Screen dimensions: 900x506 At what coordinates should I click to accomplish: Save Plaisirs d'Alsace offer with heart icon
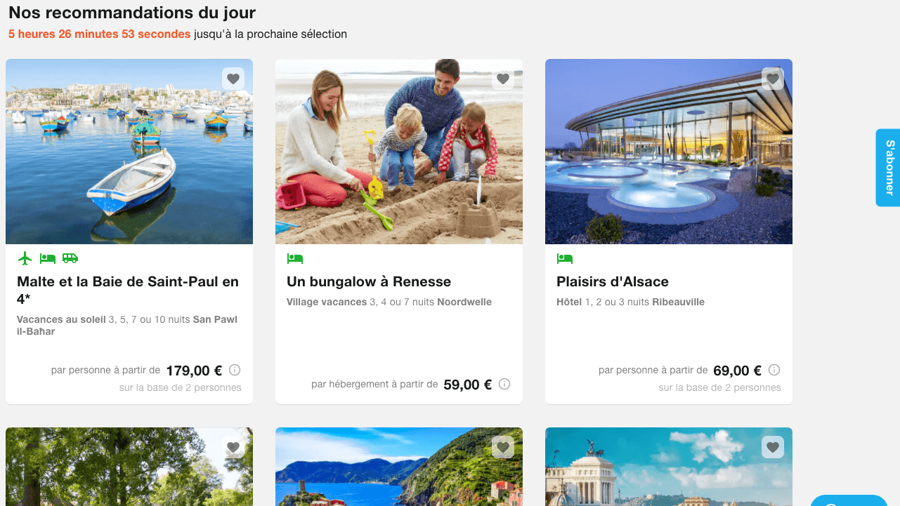[773, 79]
